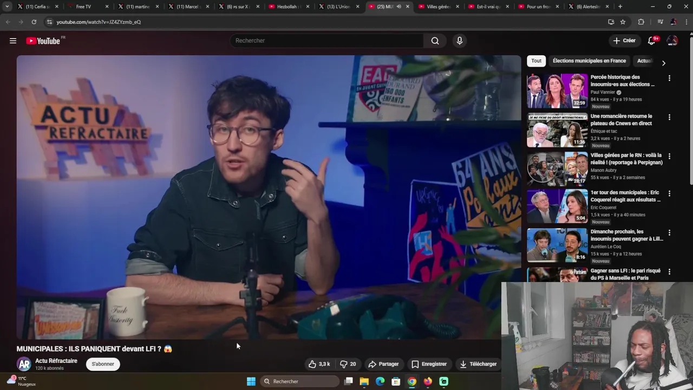Install the page via address bar cast icon
Image resolution: width=693 pixels, height=390 pixels.
(x=611, y=22)
